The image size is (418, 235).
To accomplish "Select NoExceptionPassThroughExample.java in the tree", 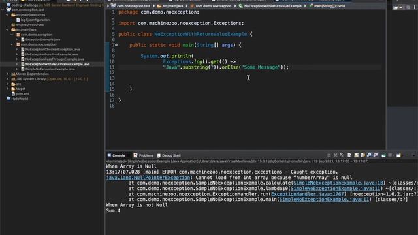I will pos(55,59).
